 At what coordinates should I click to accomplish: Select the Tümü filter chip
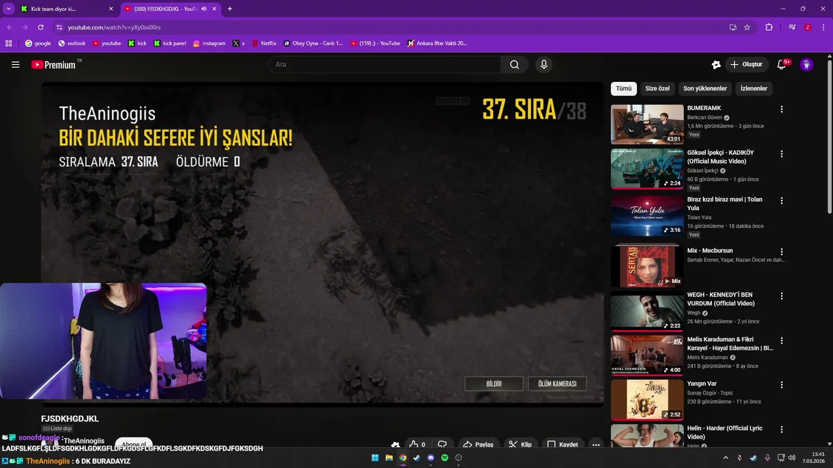[623, 88]
